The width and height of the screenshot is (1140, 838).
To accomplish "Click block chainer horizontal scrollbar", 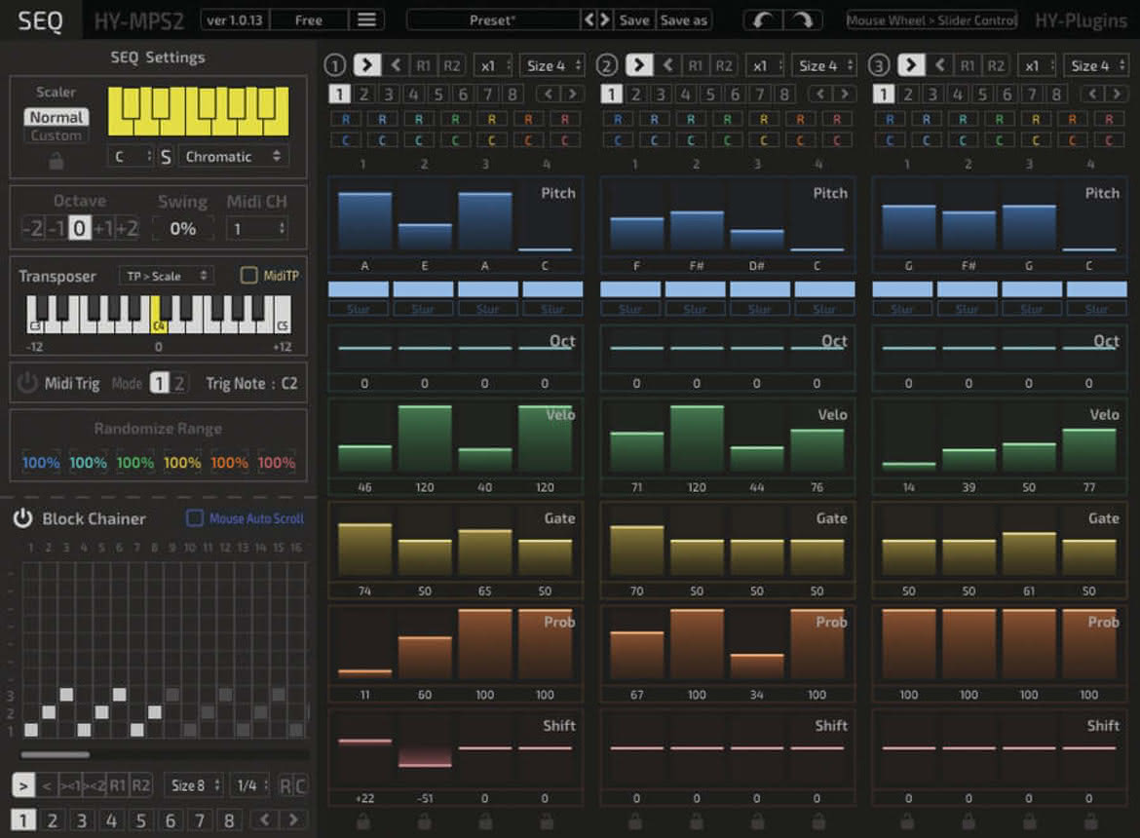I will [x=55, y=754].
